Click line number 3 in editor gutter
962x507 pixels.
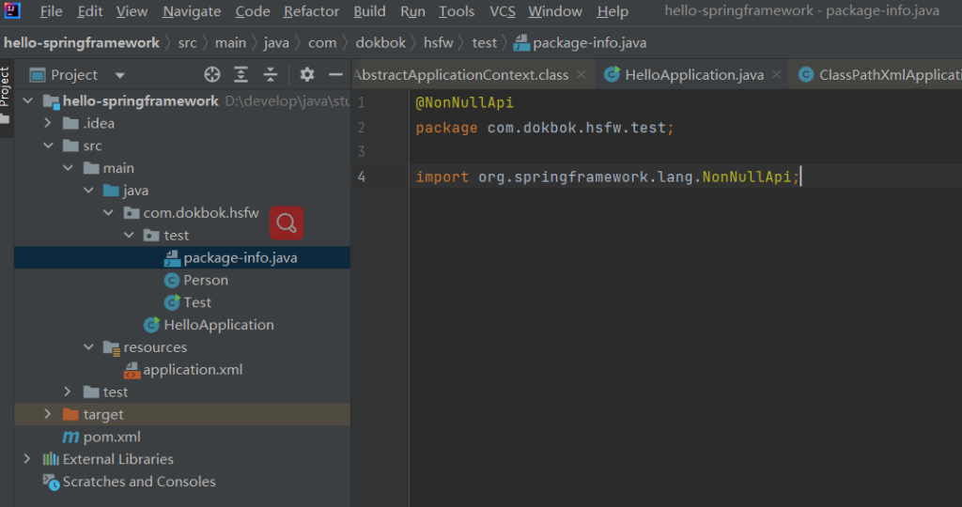362,151
